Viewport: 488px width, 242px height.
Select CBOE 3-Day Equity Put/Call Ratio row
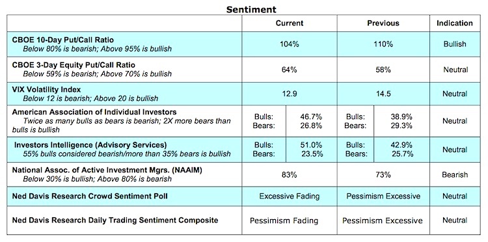[244, 70]
